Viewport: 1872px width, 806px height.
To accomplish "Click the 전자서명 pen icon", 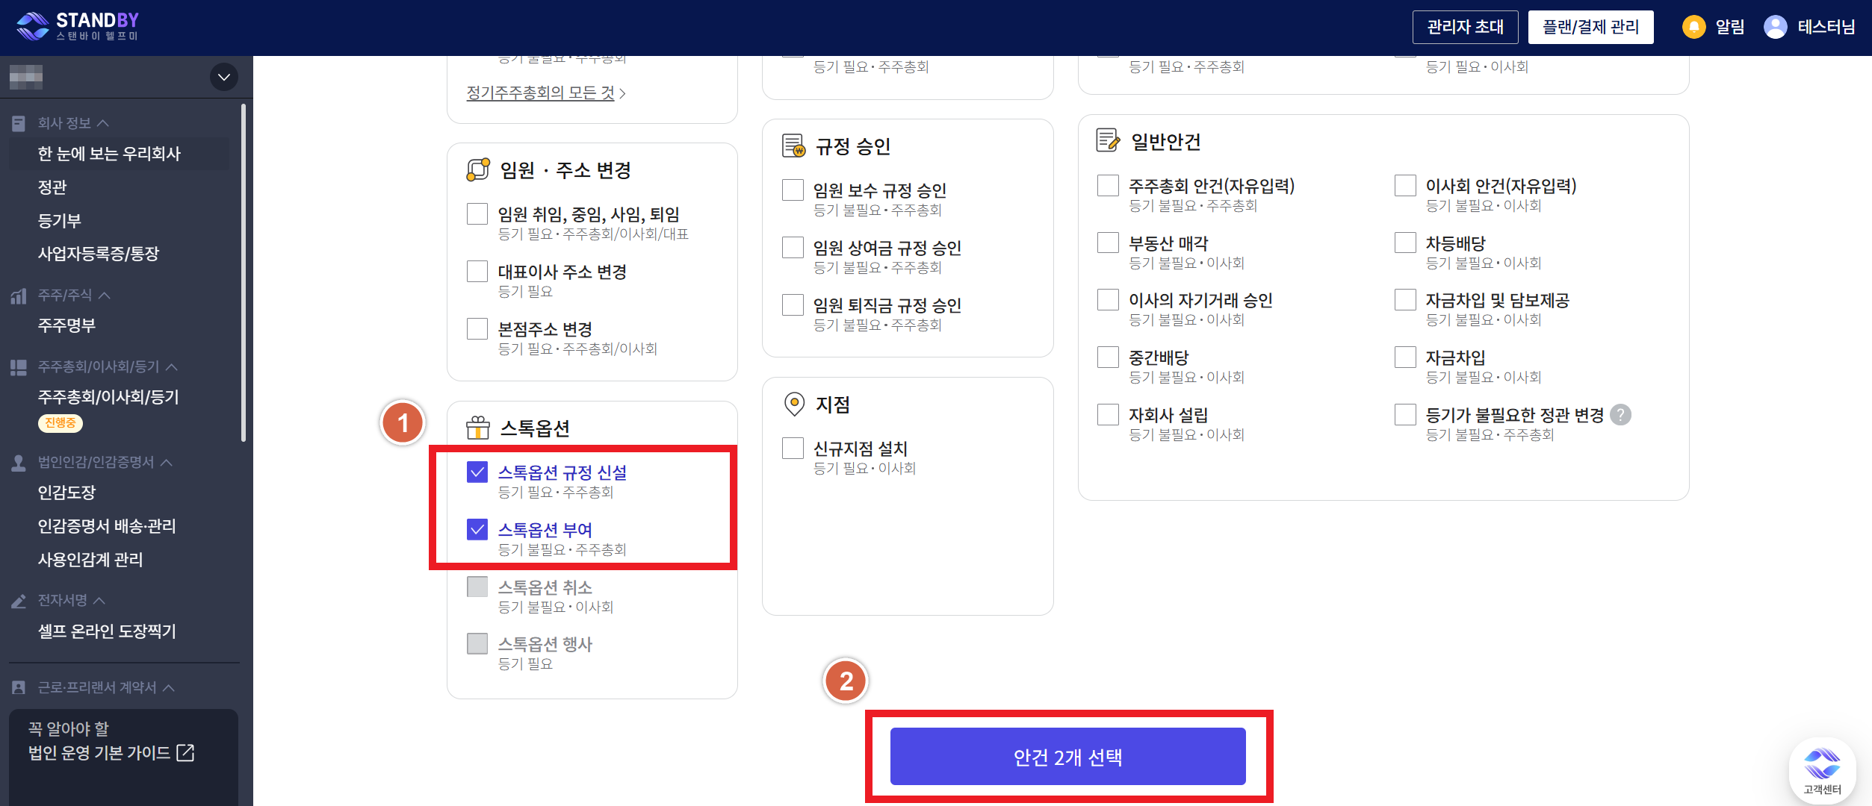I will 19,601.
